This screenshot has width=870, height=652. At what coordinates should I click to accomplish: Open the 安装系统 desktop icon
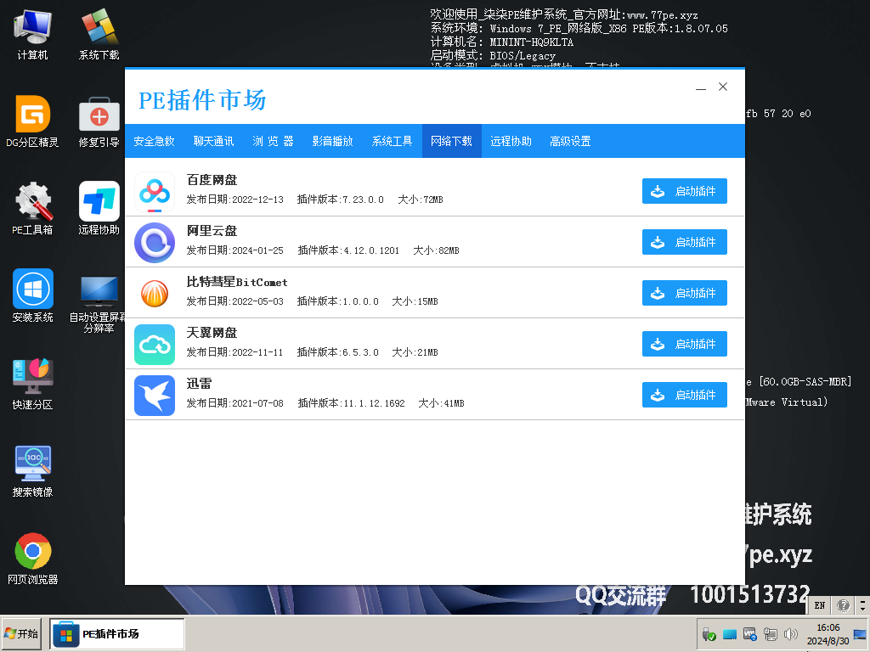32,296
